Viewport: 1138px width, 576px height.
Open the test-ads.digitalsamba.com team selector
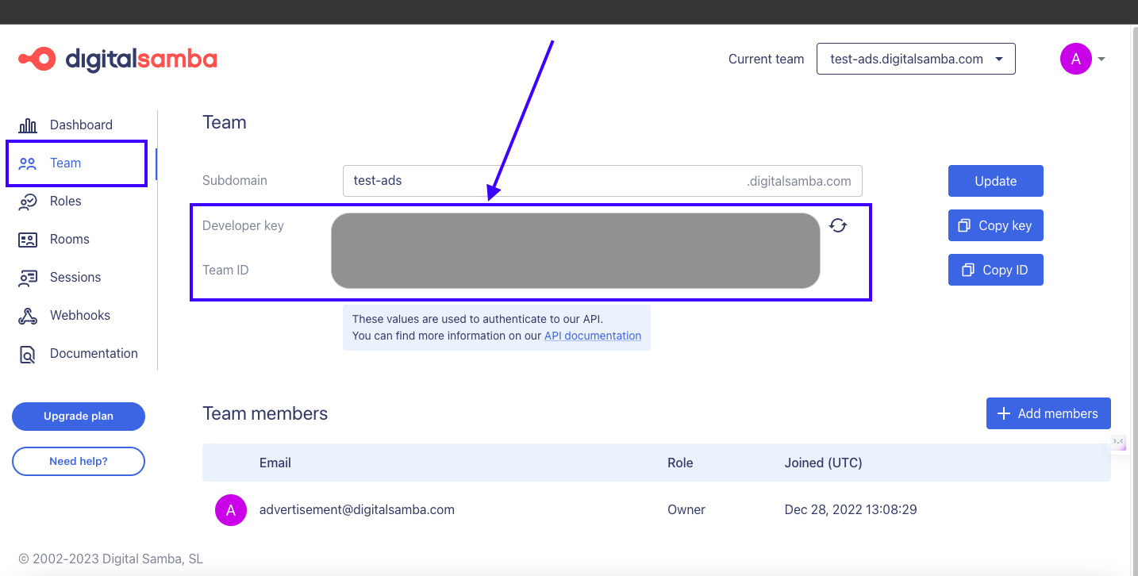coord(915,58)
